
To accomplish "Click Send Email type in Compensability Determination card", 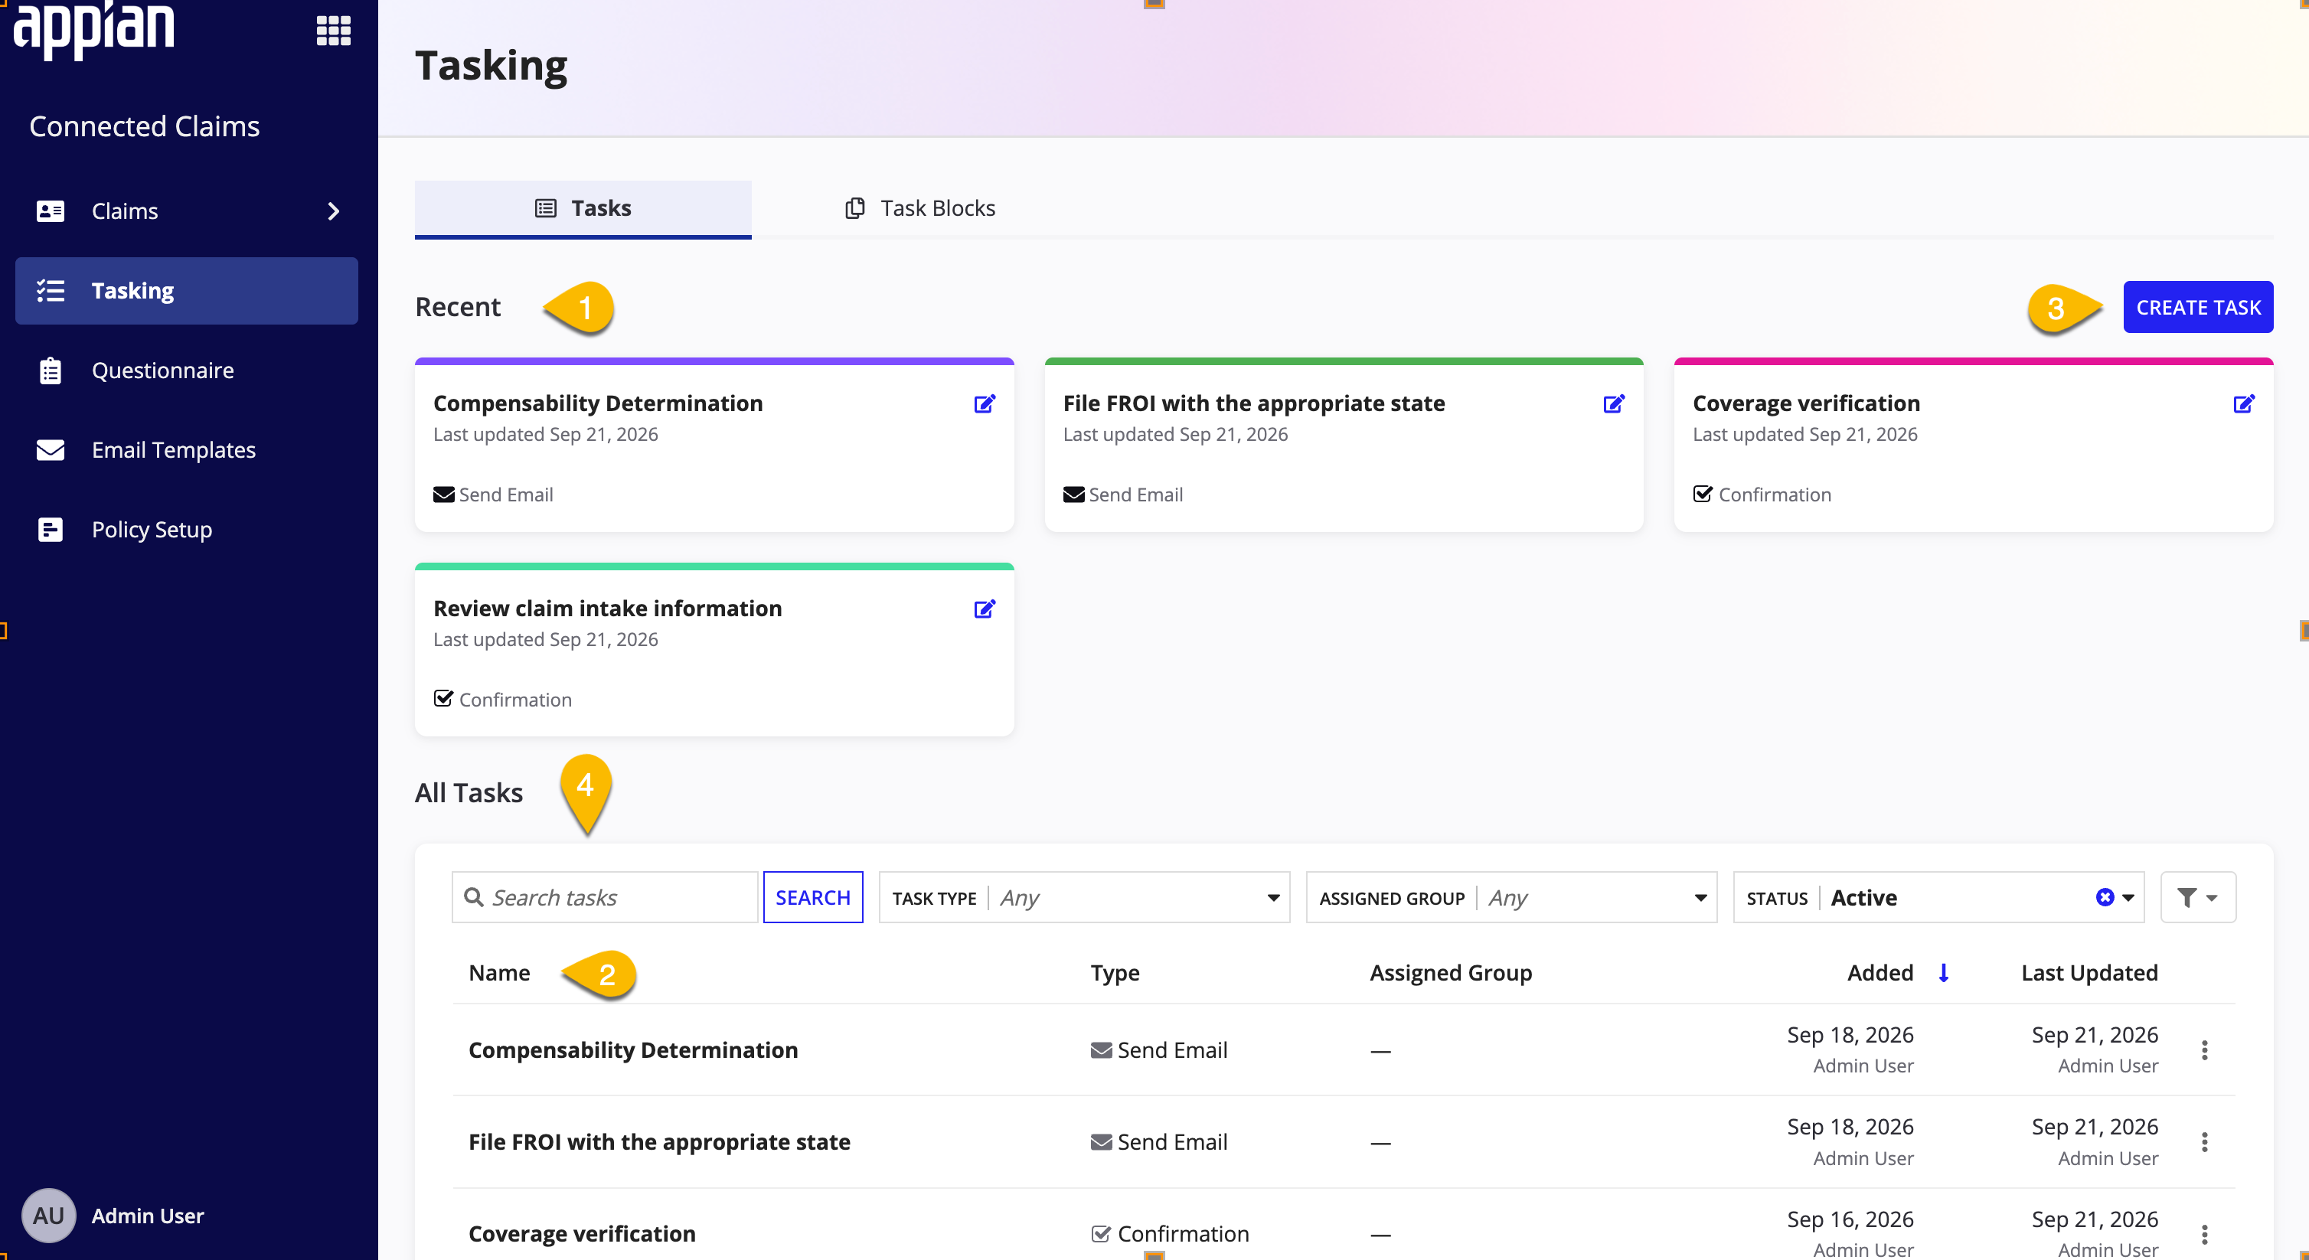I will (x=493, y=495).
